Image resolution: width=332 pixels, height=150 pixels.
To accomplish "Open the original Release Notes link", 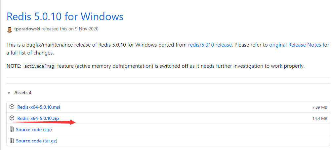I will coord(295,45).
